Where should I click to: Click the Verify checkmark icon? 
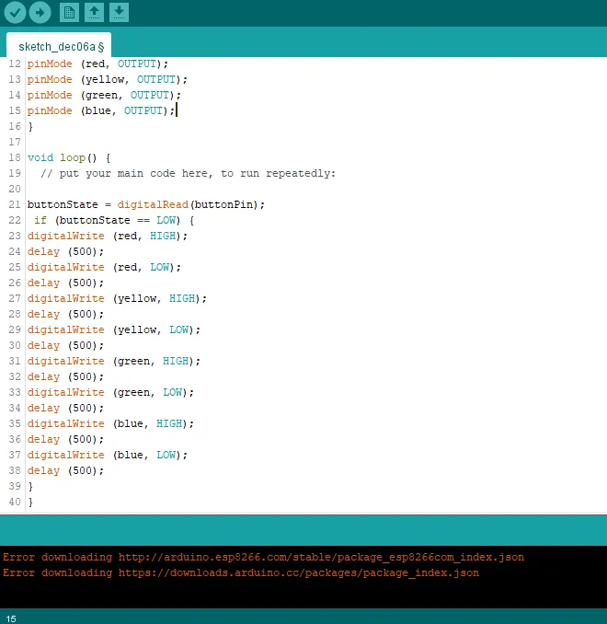coord(15,13)
